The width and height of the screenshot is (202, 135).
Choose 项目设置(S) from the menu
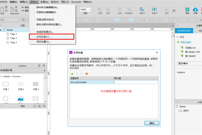click(43, 42)
